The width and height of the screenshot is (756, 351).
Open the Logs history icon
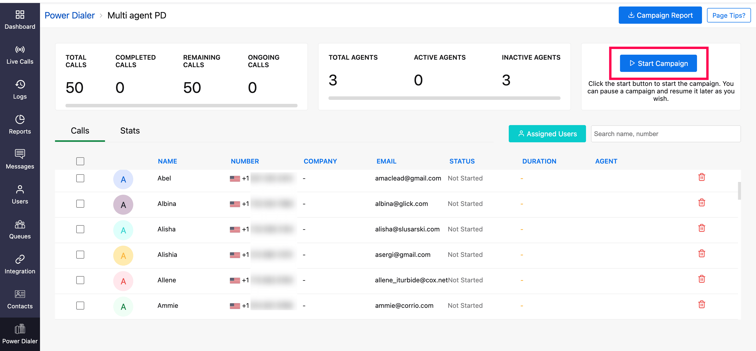(20, 85)
